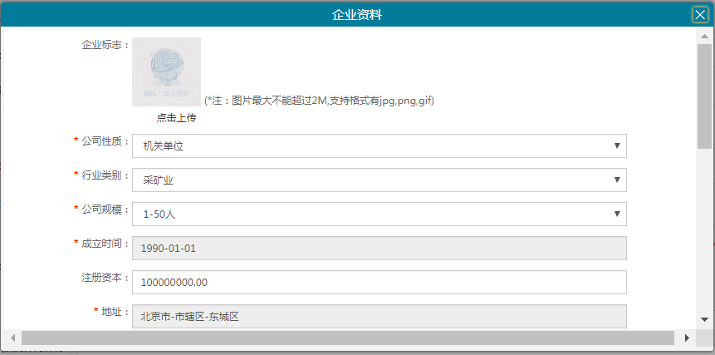This screenshot has width=715, height=355.
Task: Click the 企业标志 field label
Action: coord(103,45)
